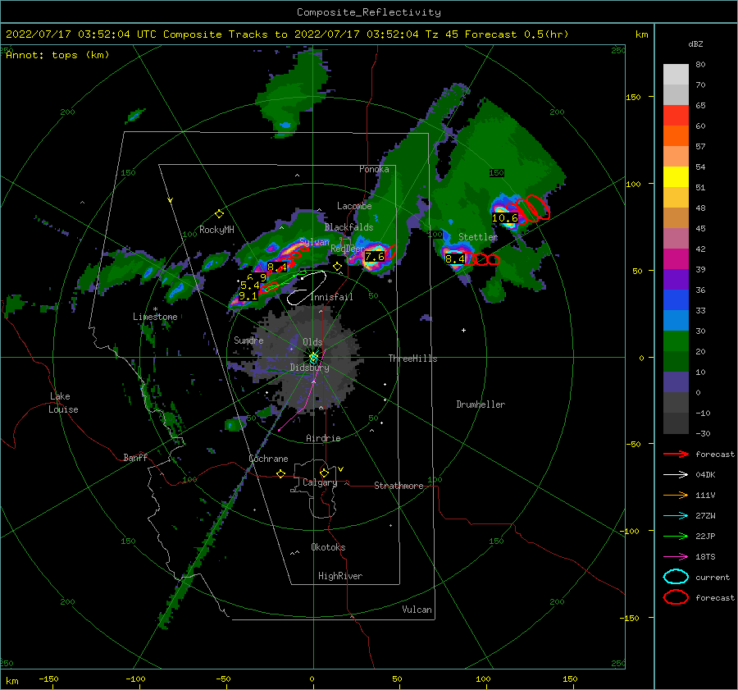
Task: Click the Stettler town label
Action: click(478, 237)
